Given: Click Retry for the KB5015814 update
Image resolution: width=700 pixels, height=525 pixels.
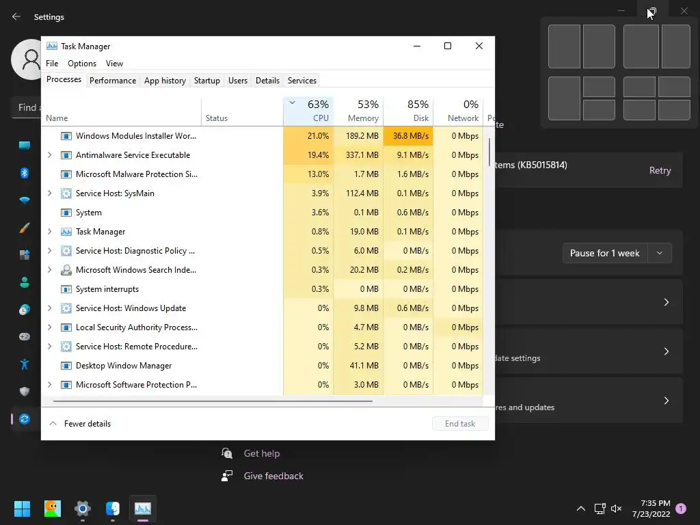Looking at the screenshot, I should [x=660, y=170].
